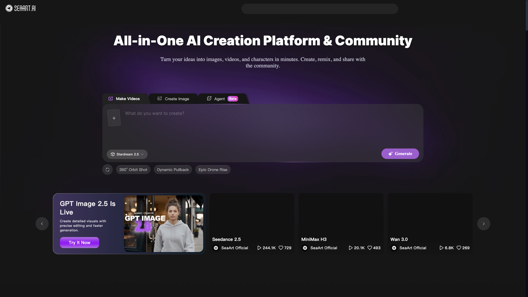
Task: Click heart icon on MiniMax H3 card
Action: point(370,248)
